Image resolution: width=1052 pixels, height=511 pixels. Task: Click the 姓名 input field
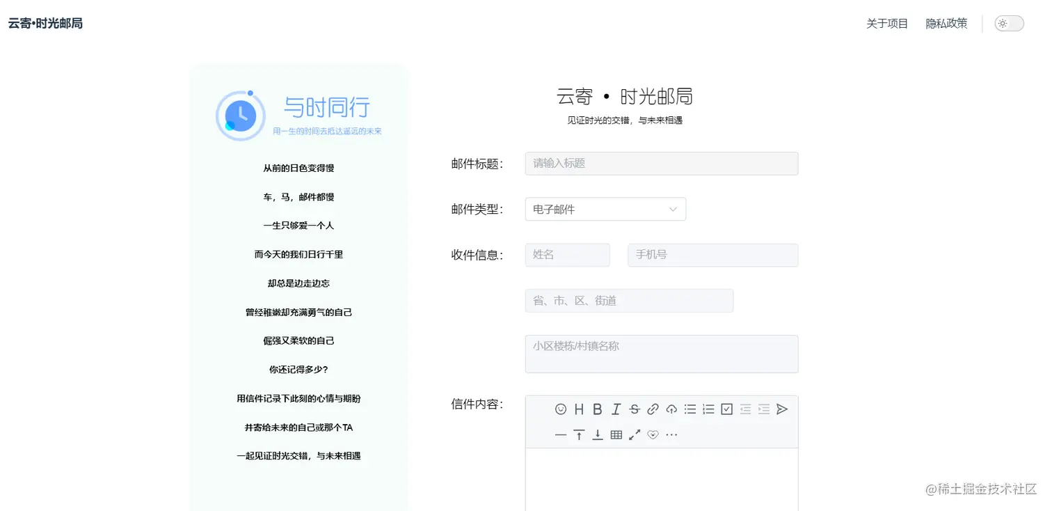[x=568, y=255]
